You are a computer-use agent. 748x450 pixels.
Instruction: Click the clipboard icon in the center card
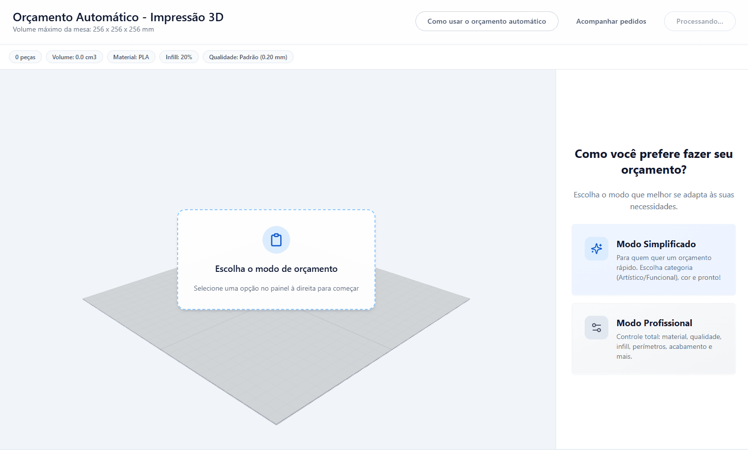coord(276,240)
